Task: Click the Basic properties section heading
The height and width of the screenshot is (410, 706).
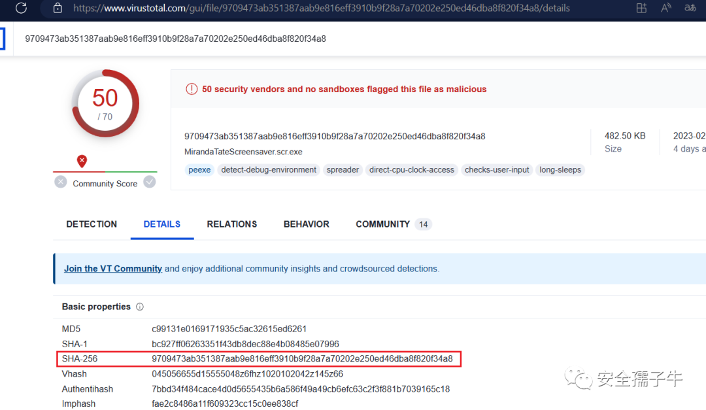Action: click(x=96, y=307)
